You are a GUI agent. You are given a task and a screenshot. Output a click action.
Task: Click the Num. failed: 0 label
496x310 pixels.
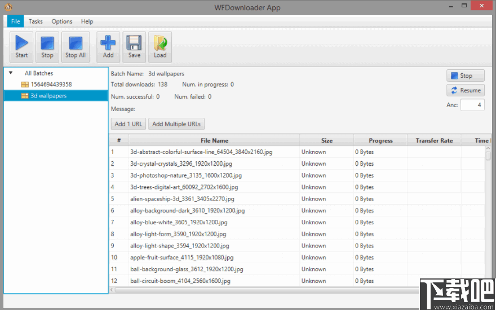(193, 96)
